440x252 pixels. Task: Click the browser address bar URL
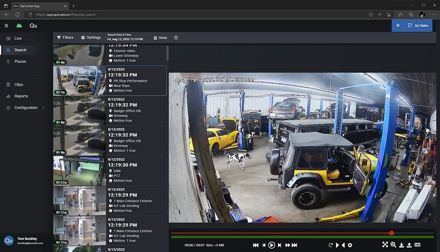[x=66, y=14]
